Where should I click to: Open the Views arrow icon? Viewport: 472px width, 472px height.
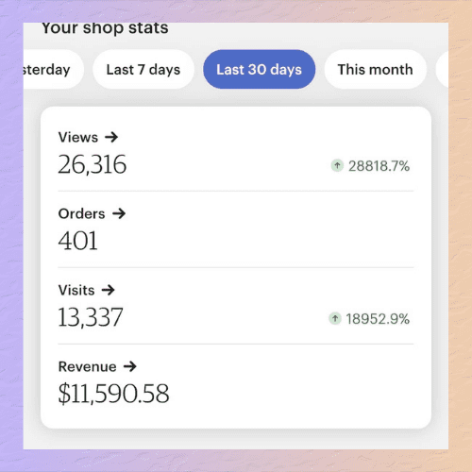pyautogui.click(x=111, y=137)
